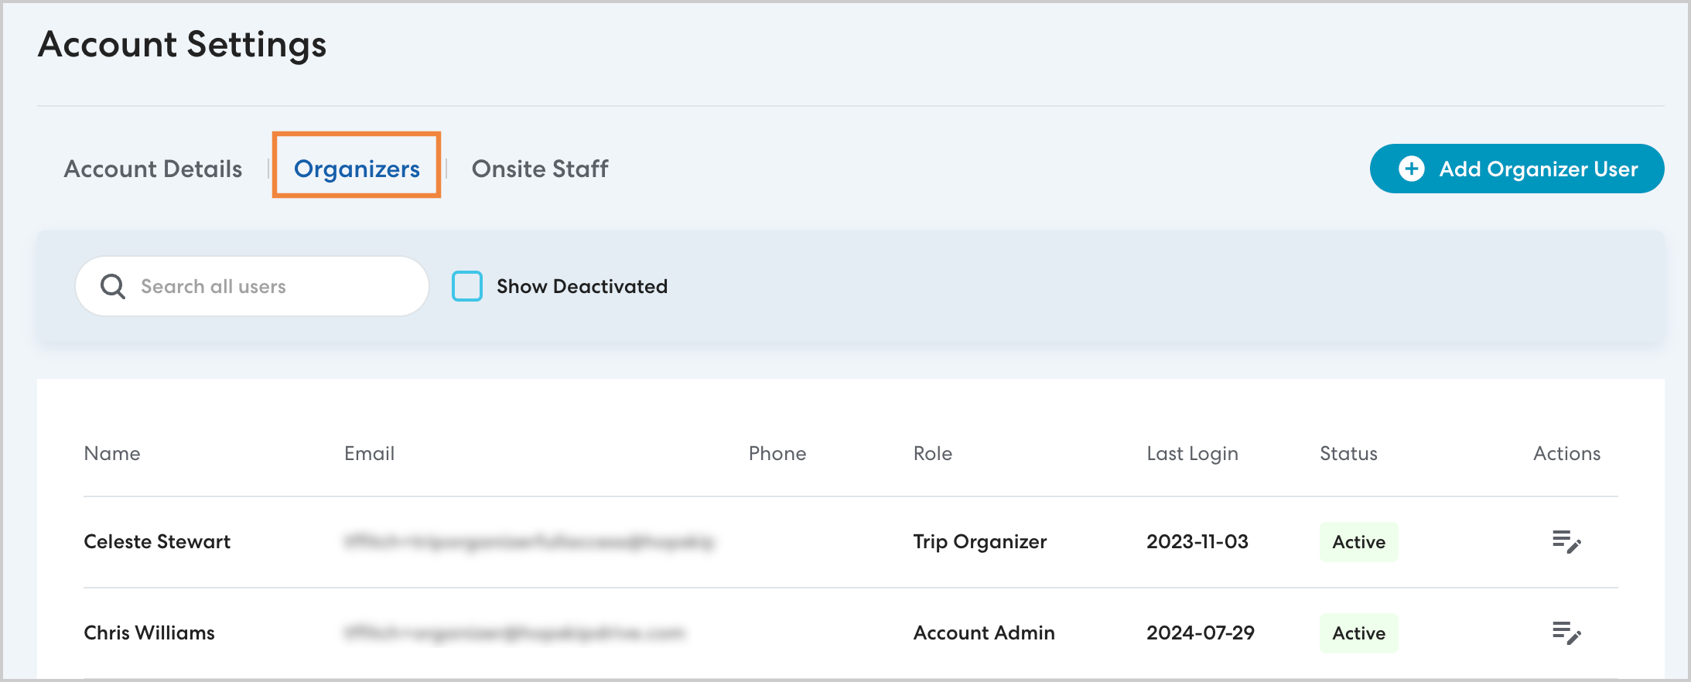Click the magnifying glass search icon
This screenshot has height=682, width=1691.
click(x=113, y=286)
